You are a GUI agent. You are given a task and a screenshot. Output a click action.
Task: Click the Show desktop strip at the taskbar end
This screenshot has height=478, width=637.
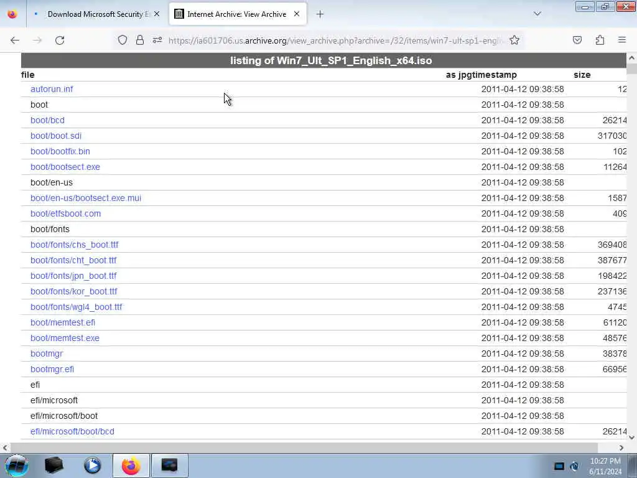tap(633, 466)
